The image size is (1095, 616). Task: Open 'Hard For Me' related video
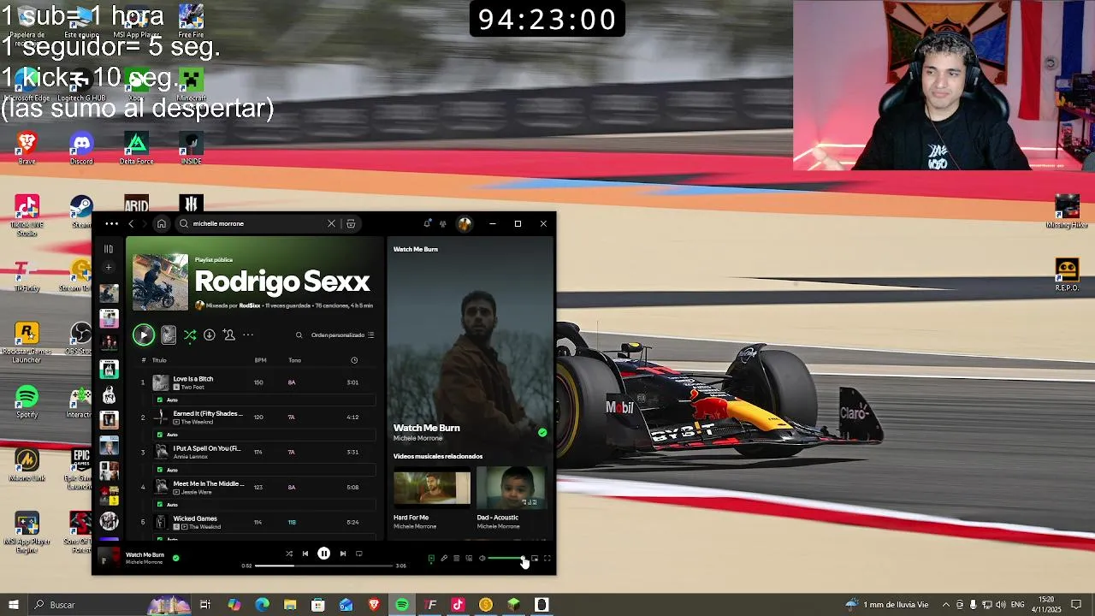pyautogui.click(x=431, y=489)
